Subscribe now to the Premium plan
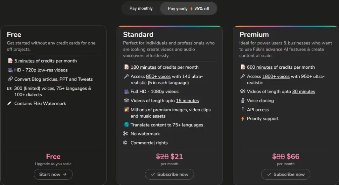 click(x=285, y=174)
